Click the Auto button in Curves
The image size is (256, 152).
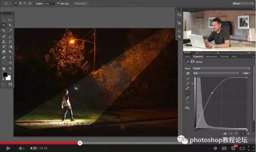click(x=246, y=73)
